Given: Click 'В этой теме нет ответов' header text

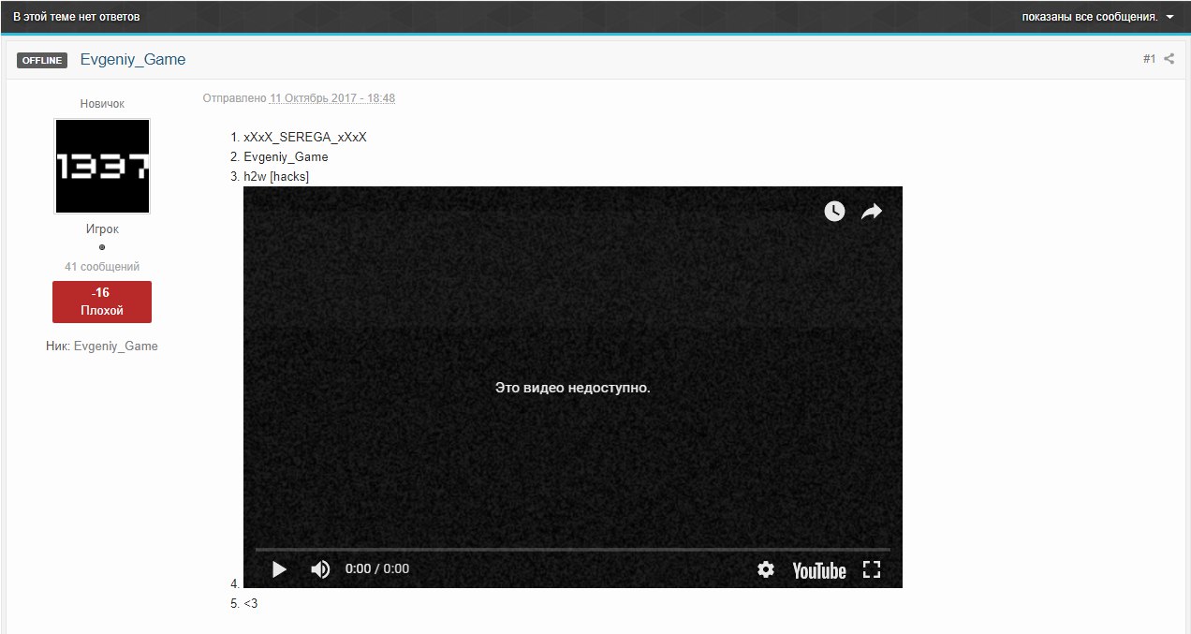Looking at the screenshot, I should coord(77,17).
